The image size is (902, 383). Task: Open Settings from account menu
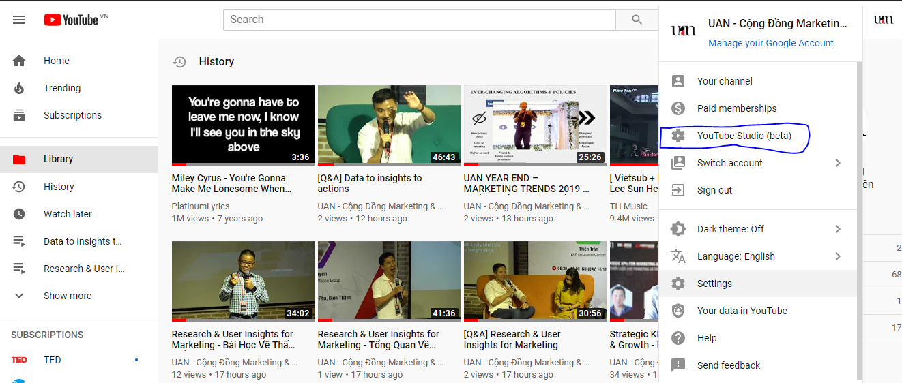(x=757, y=284)
